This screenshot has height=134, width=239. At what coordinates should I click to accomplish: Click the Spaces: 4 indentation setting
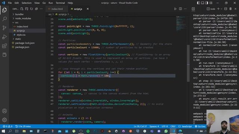154,127
